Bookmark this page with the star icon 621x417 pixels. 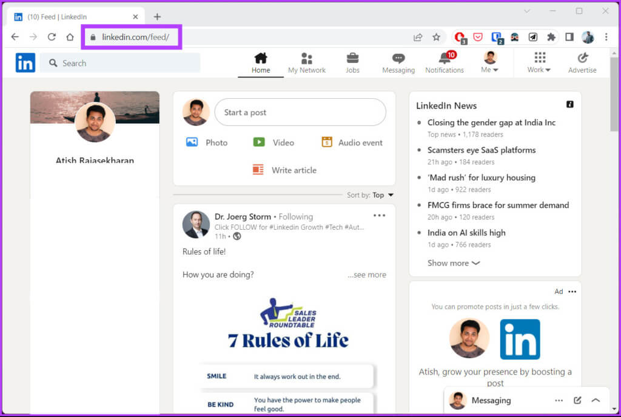tap(436, 37)
